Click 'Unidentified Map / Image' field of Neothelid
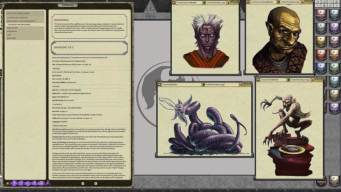Viewport: 341px width, 192px height. [x=222, y=85]
